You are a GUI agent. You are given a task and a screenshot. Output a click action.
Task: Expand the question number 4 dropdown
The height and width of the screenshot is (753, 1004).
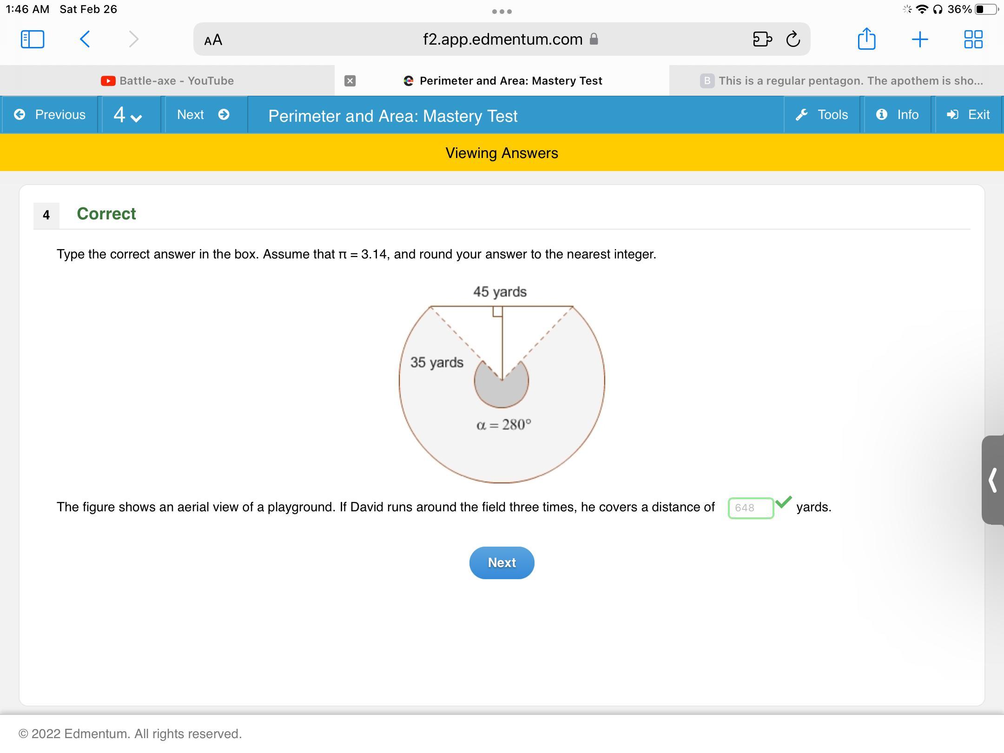click(128, 115)
